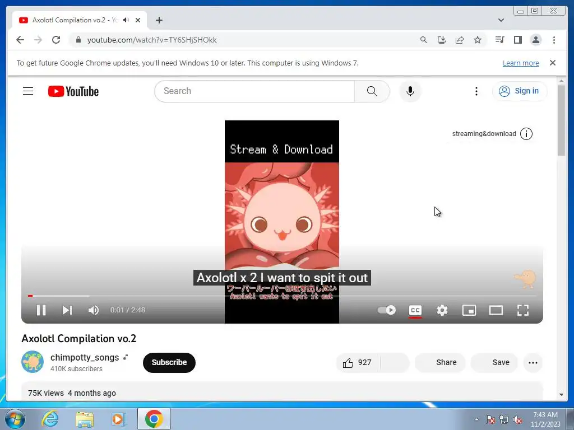The image size is (574, 430).
Task: Open a new tab
Action: click(159, 20)
